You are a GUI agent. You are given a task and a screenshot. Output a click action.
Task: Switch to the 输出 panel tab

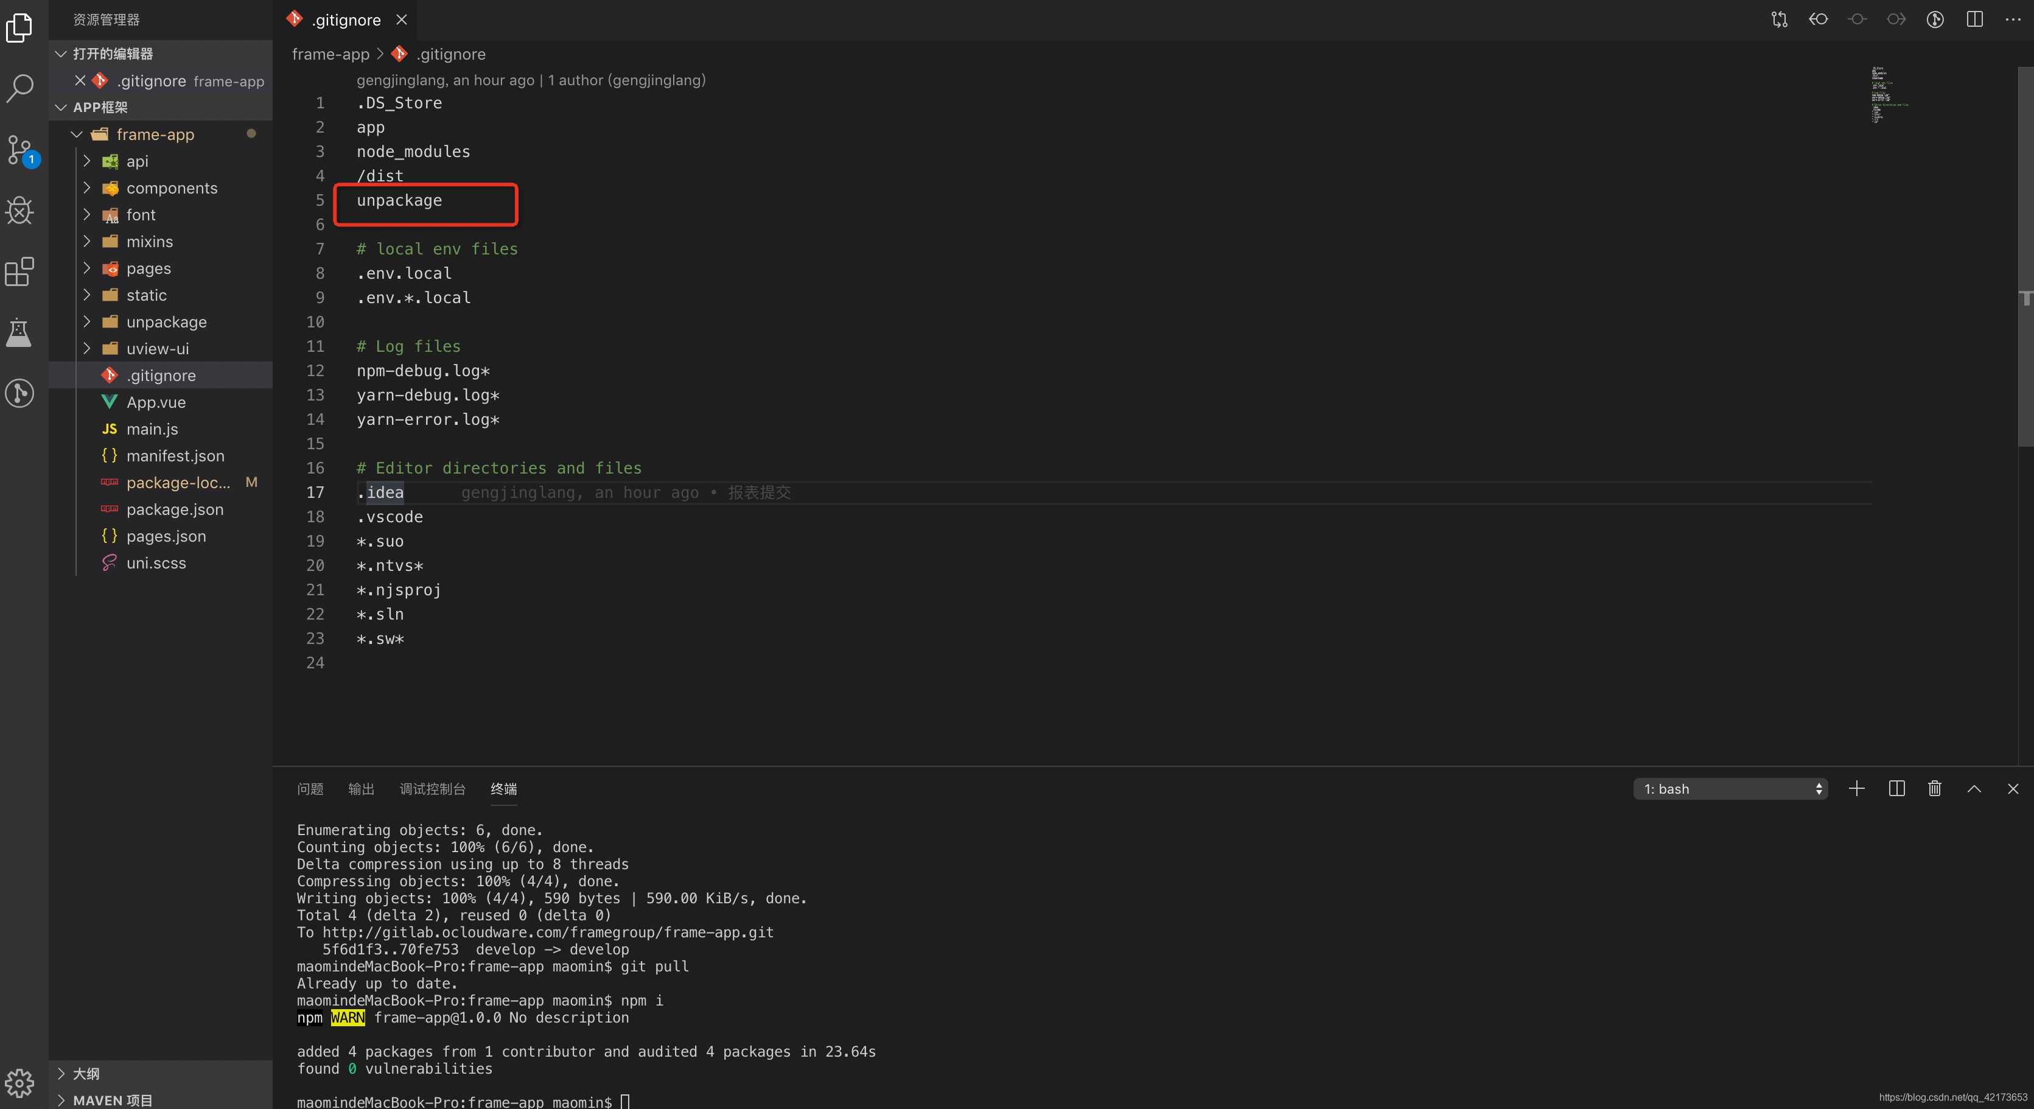362,788
